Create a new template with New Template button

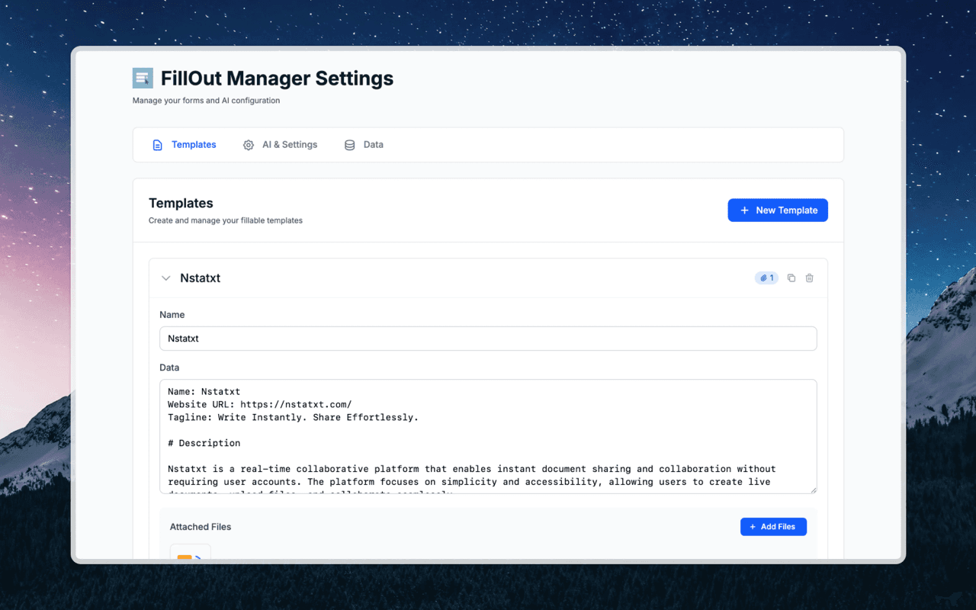tap(778, 210)
